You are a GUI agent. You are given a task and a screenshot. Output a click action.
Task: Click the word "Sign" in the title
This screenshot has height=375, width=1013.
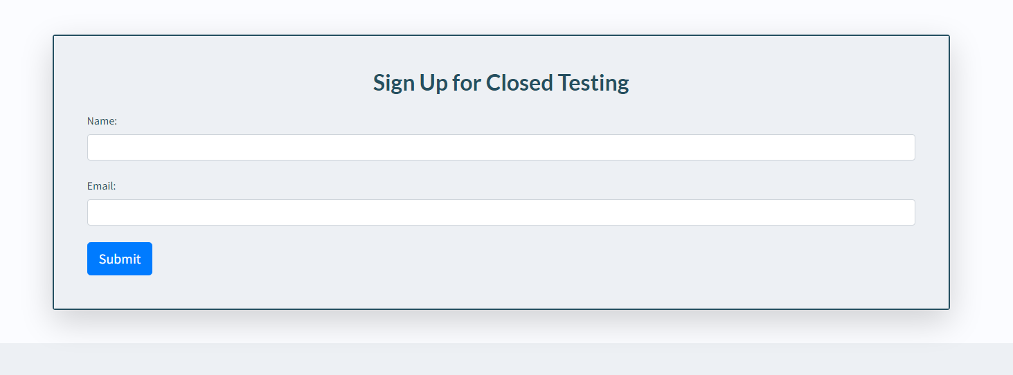(394, 83)
